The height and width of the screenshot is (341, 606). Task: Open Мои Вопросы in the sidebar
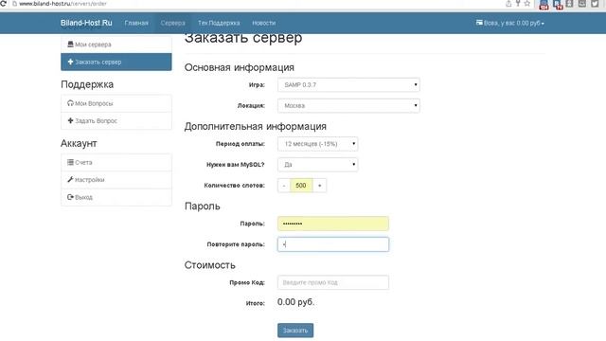coord(116,103)
